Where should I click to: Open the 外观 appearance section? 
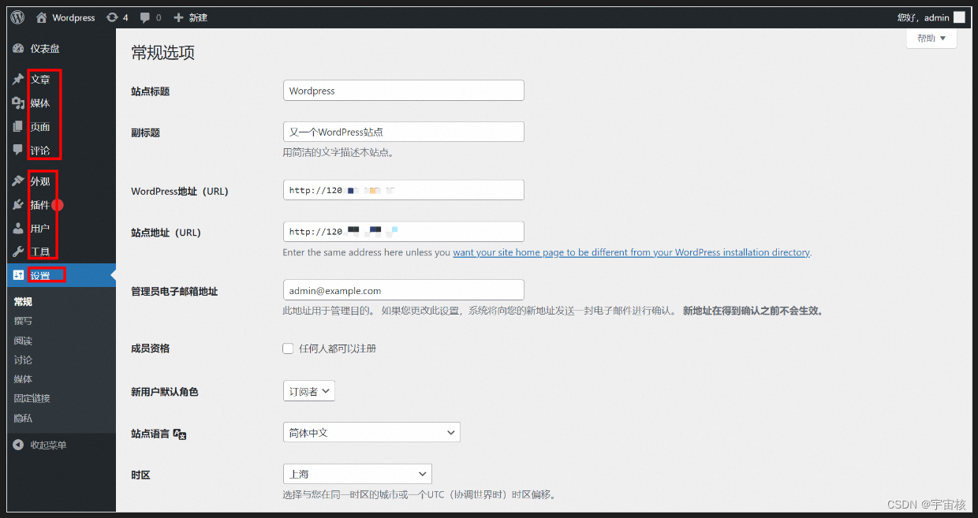coord(41,181)
